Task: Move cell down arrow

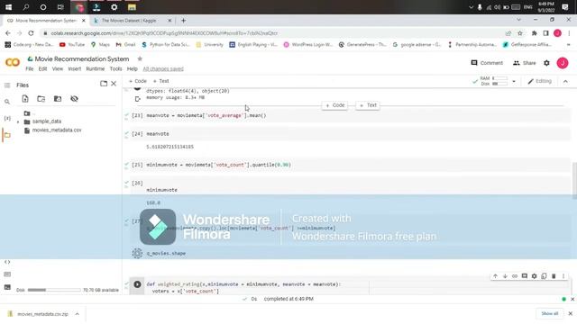Action: [505, 276]
